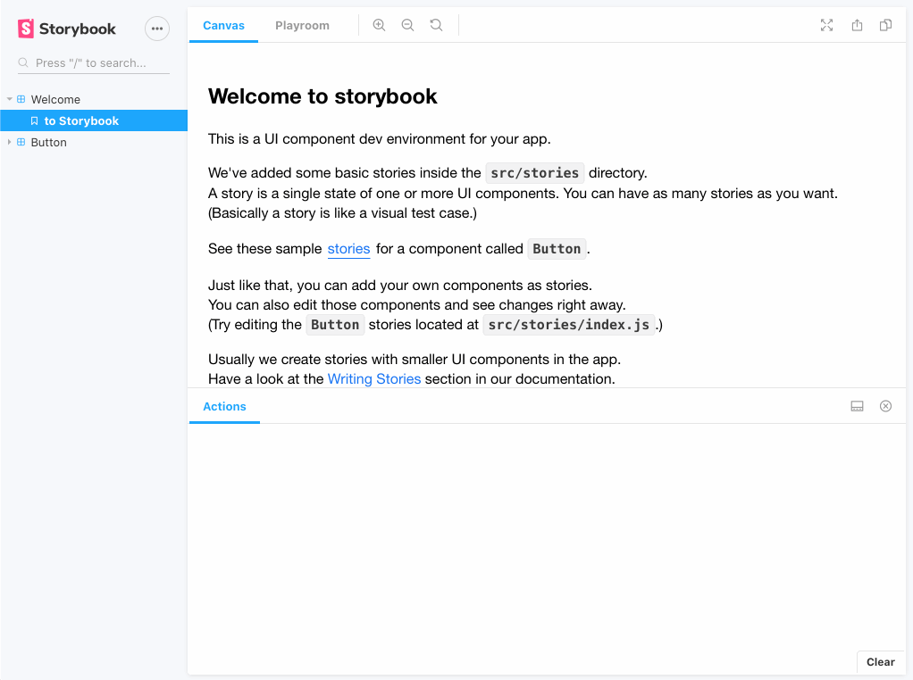Screen dimensions: 913x680
Task: Switch to the Playroom tab
Action: [x=302, y=26]
